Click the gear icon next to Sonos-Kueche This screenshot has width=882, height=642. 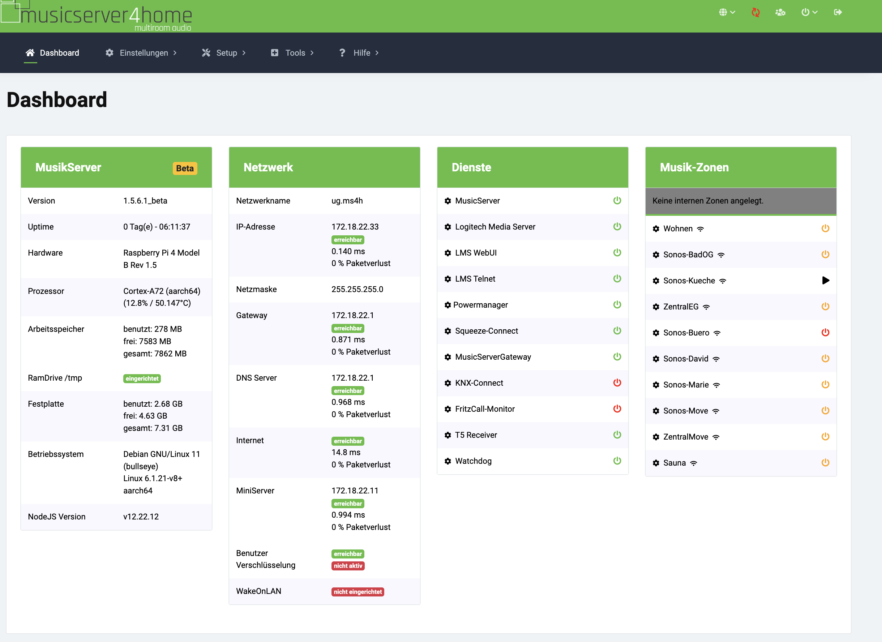pos(656,281)
